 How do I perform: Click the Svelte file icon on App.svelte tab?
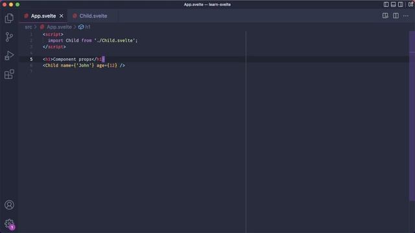pos(26,16)
